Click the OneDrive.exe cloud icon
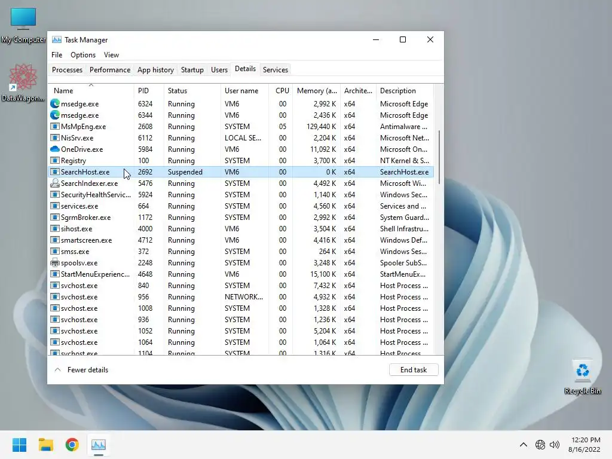Image resolution: width=612 pixels, height=459 pixels. click(x=55, y=149)
